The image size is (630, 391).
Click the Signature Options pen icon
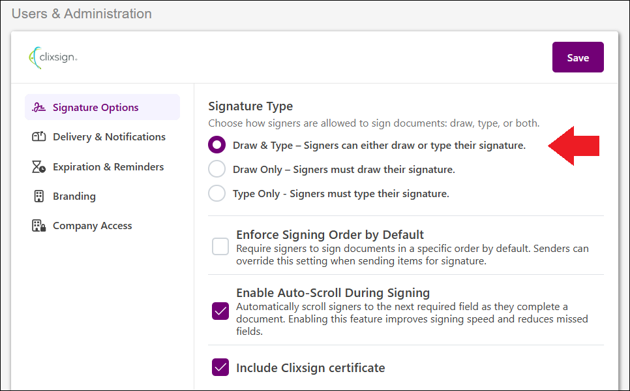coord(38,108)
